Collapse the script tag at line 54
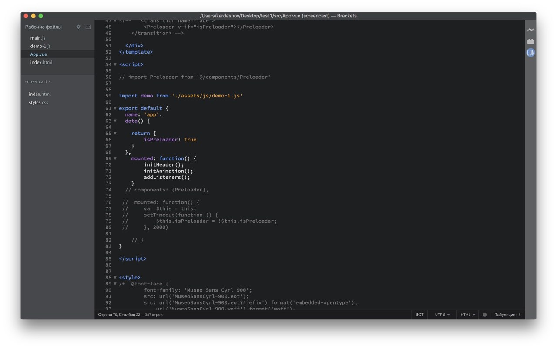The width and height of the screenshot is (557, 349). 115,64
